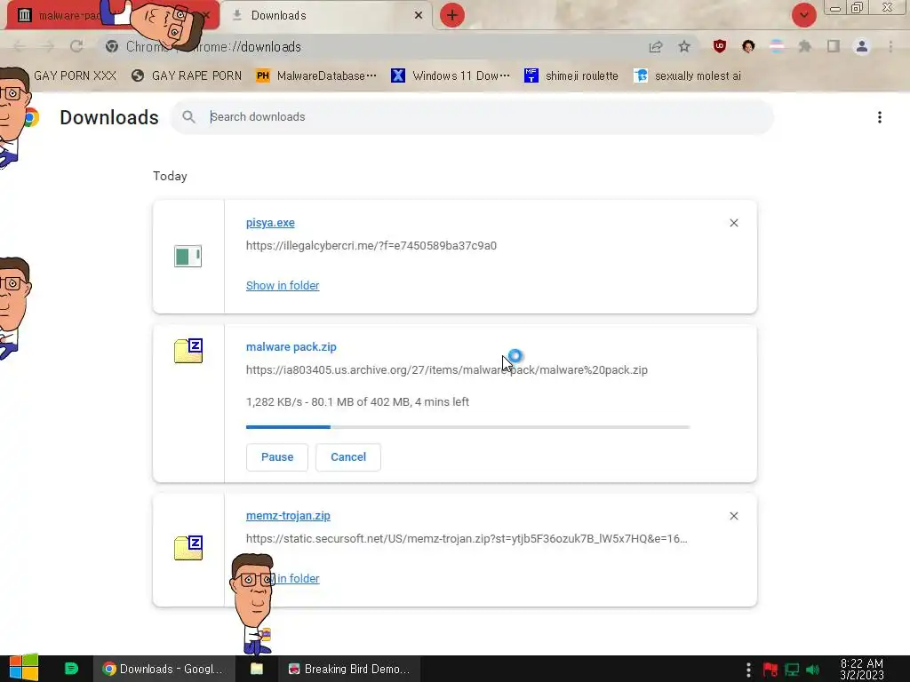Click the Today date heading

170,177
